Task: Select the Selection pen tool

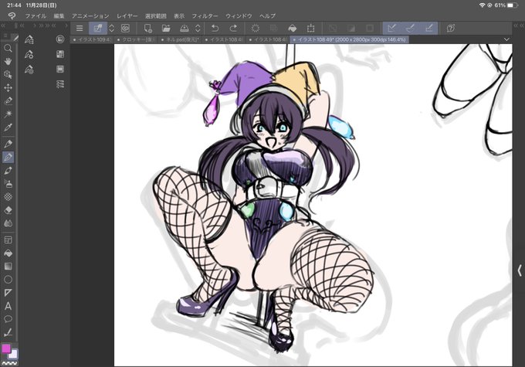Action: pyautogui.click(x=8, y=101)
